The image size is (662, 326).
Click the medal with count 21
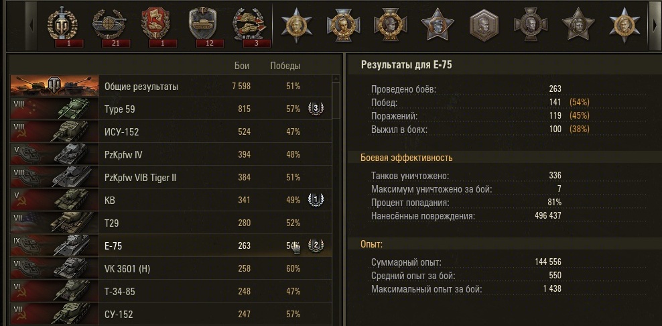[109, 25]
